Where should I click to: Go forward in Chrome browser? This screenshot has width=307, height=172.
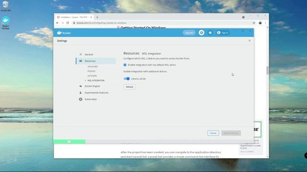63,23
